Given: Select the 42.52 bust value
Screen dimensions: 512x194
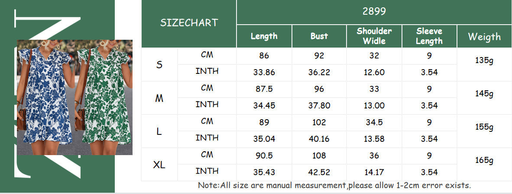Looking at the screenshot, I should [319, 172].
